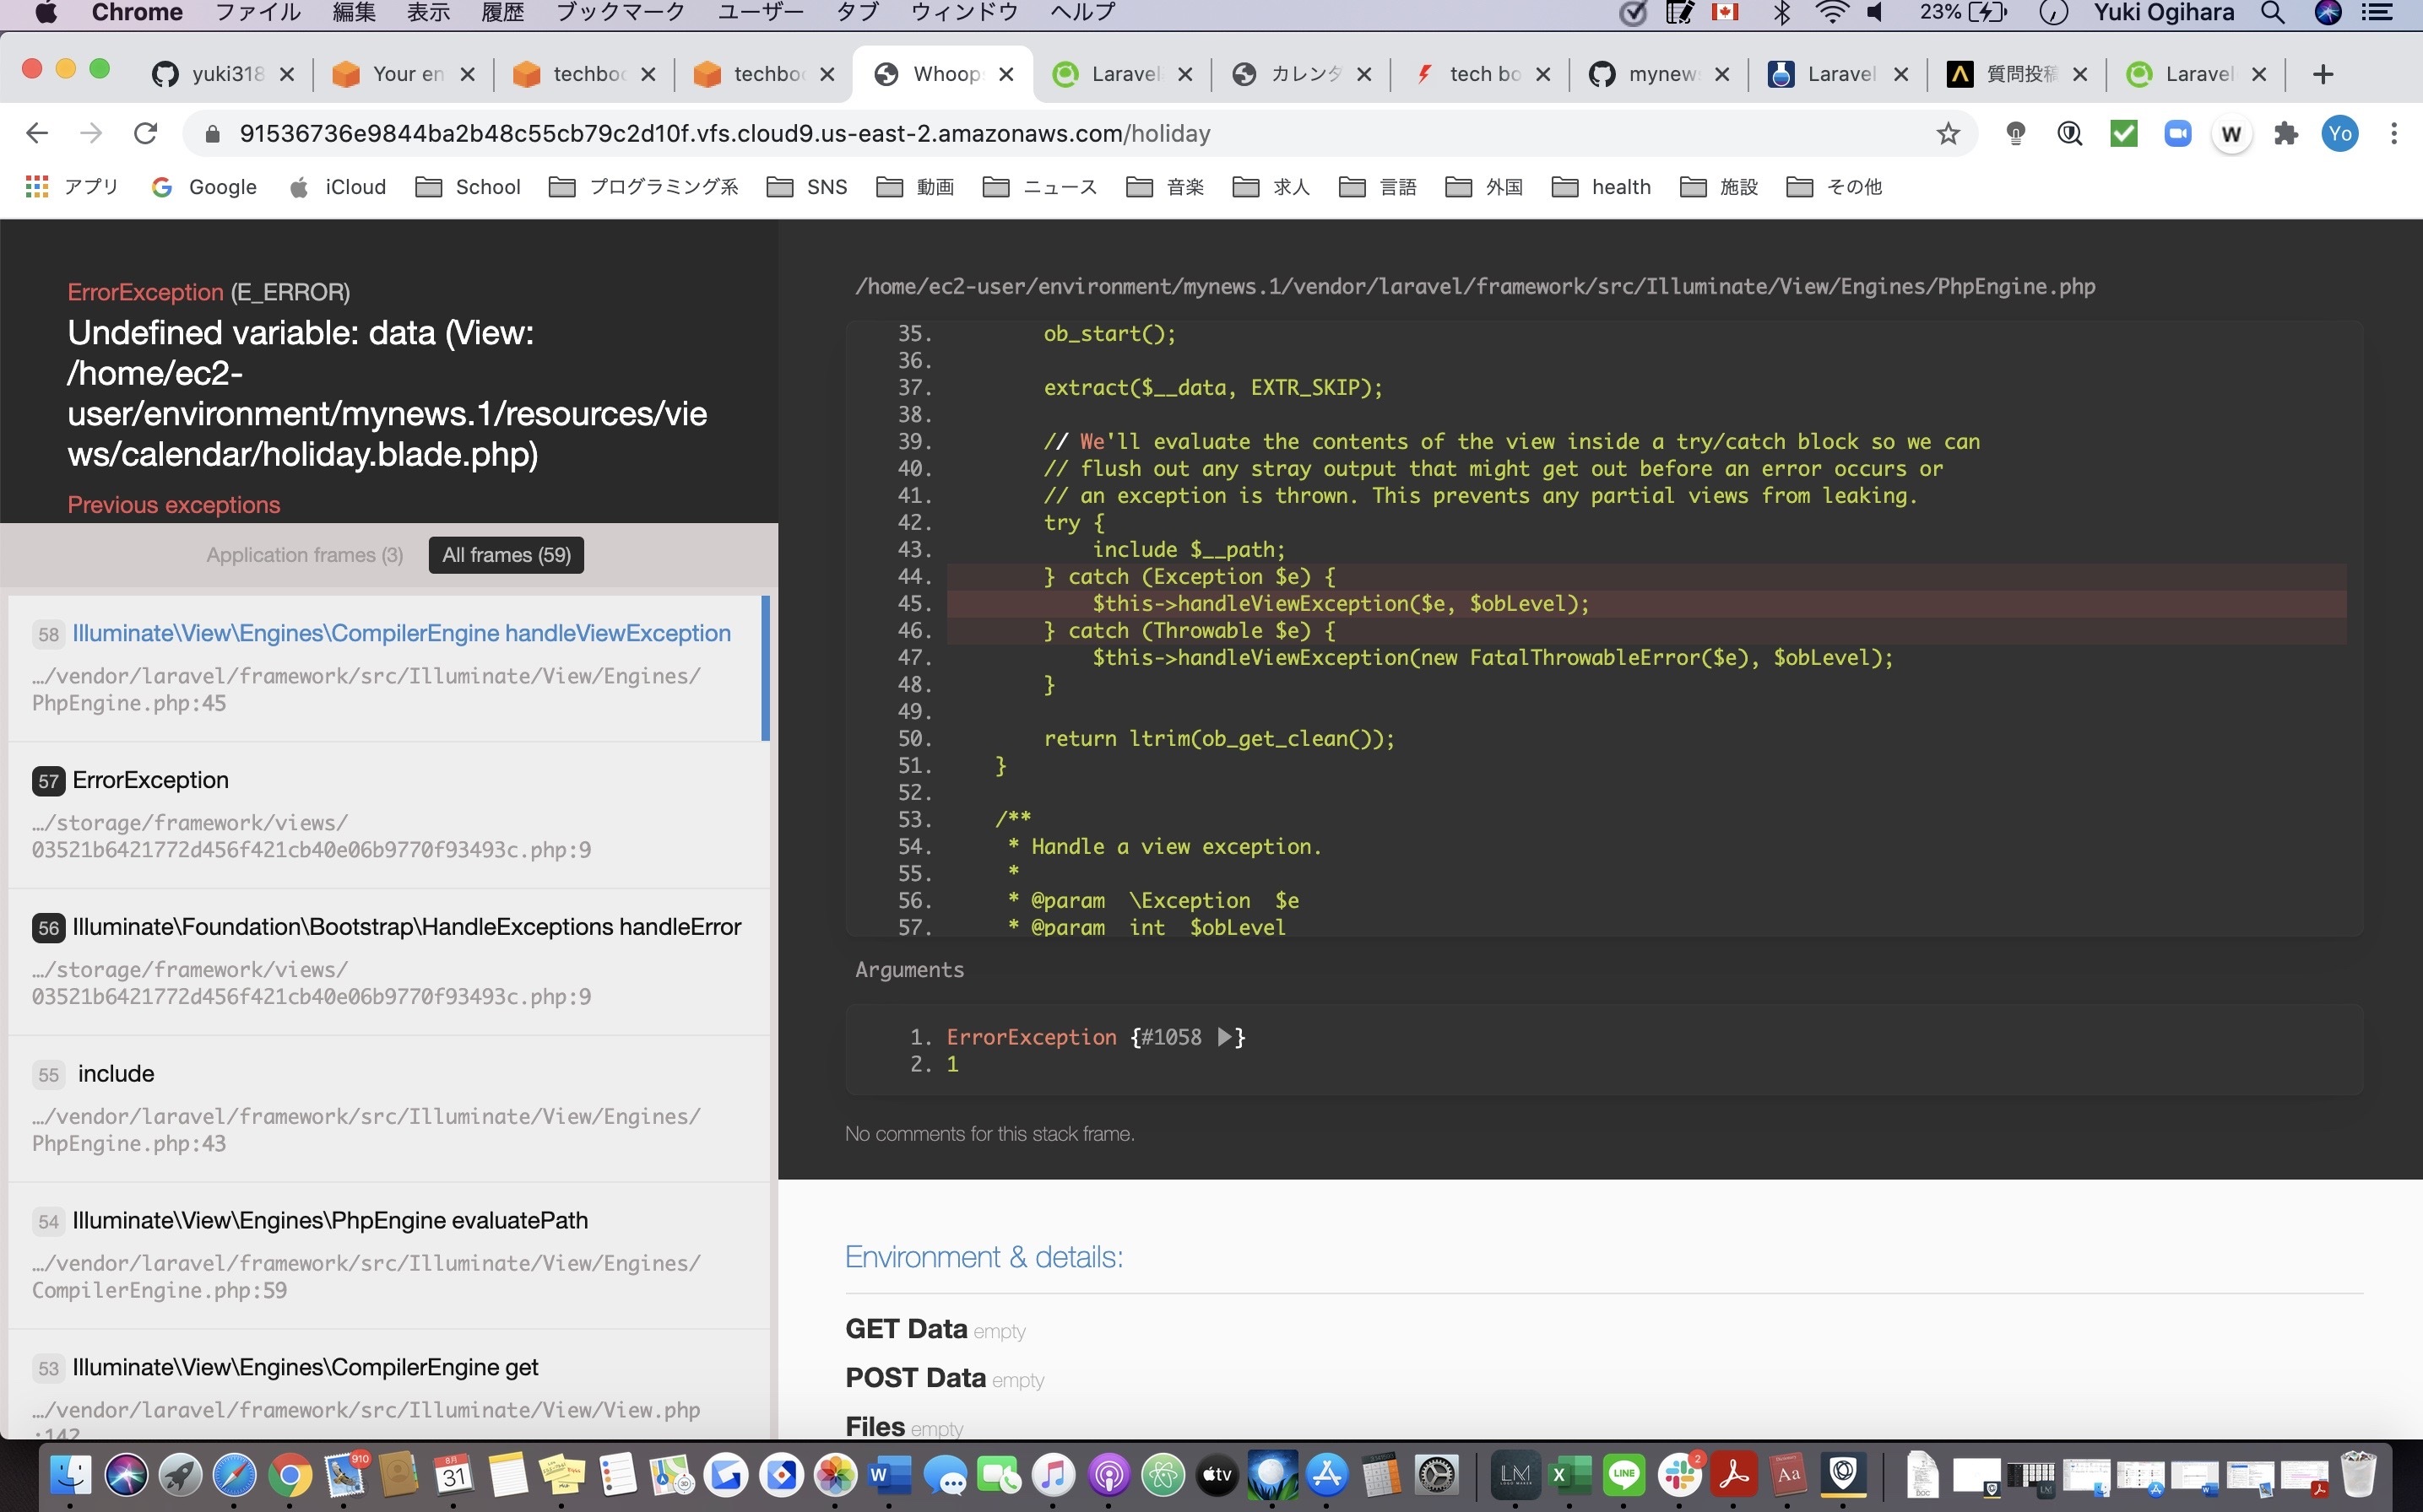
Task: Click the page reload icon
Action: point(145,133)
